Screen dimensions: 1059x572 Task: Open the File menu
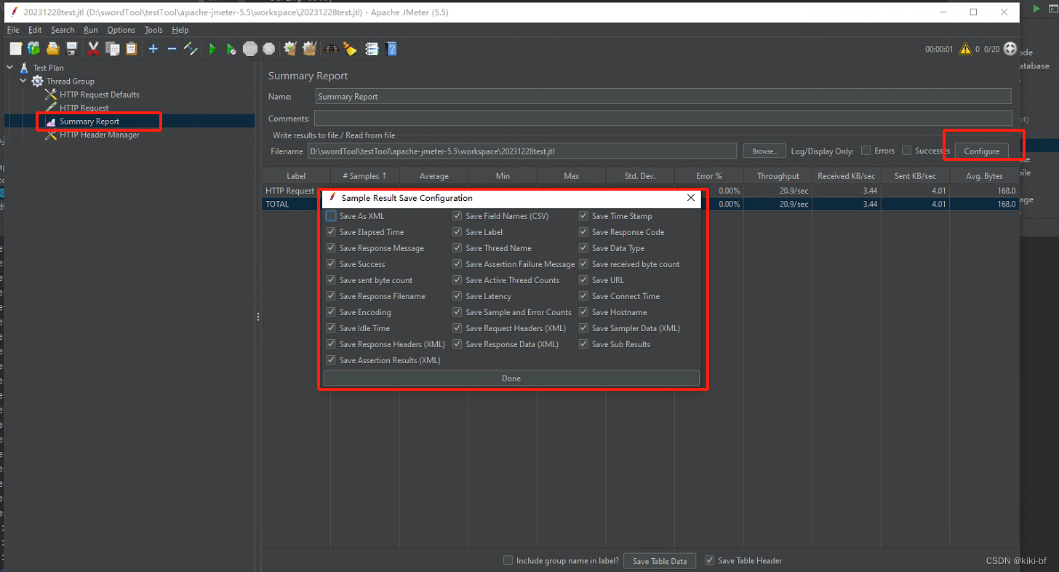[x=13, y=30]
